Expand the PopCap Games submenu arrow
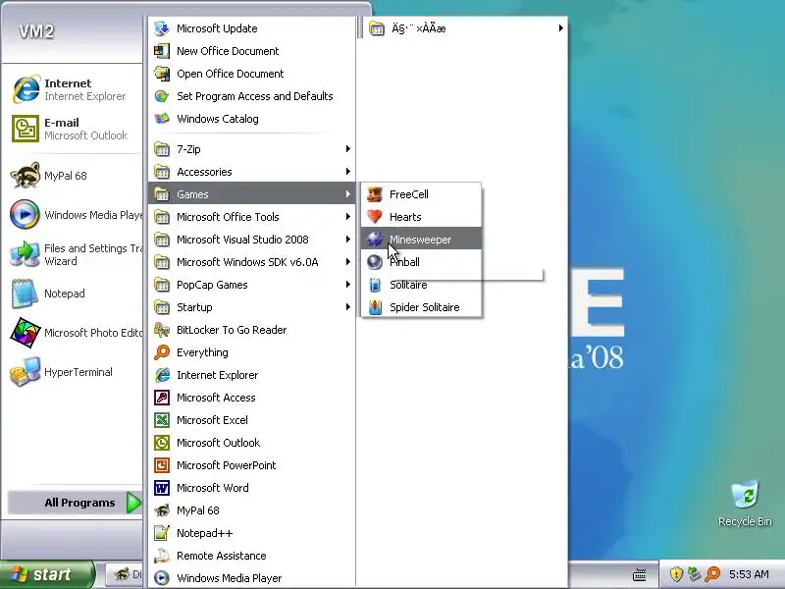This screenshot has height=589, width=785. (347, 284)
